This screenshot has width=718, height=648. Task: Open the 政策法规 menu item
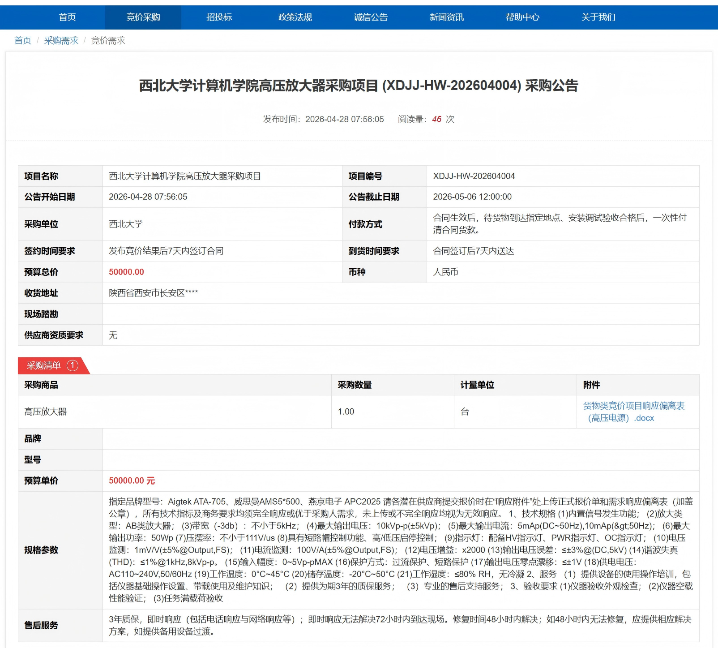click(x=295, y=17)
